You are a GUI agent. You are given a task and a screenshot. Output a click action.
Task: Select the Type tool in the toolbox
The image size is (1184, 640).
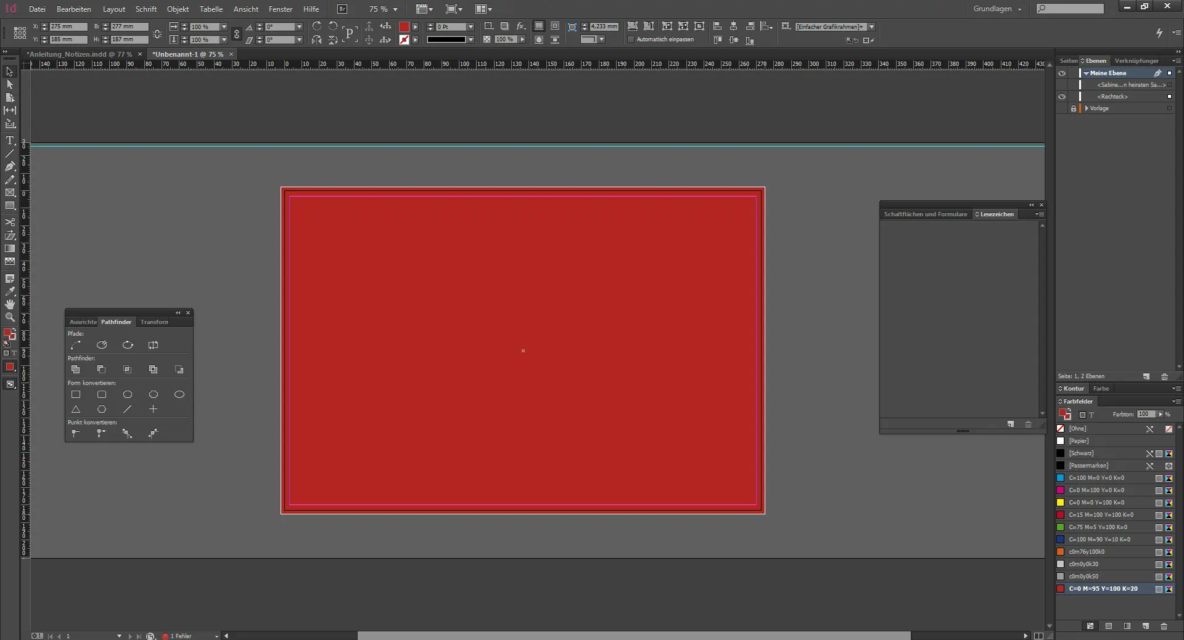coord(10,140)
